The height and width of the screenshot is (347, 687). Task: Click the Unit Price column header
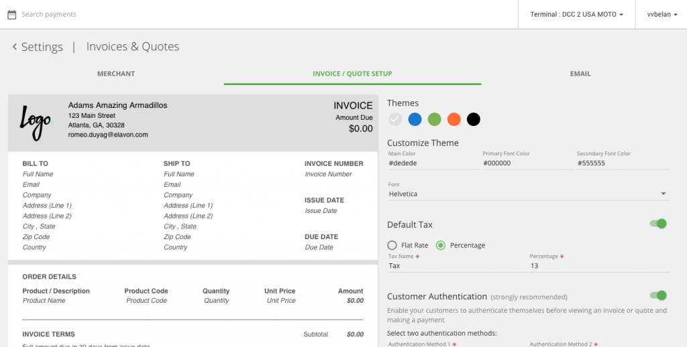click(x=280, y=291)
